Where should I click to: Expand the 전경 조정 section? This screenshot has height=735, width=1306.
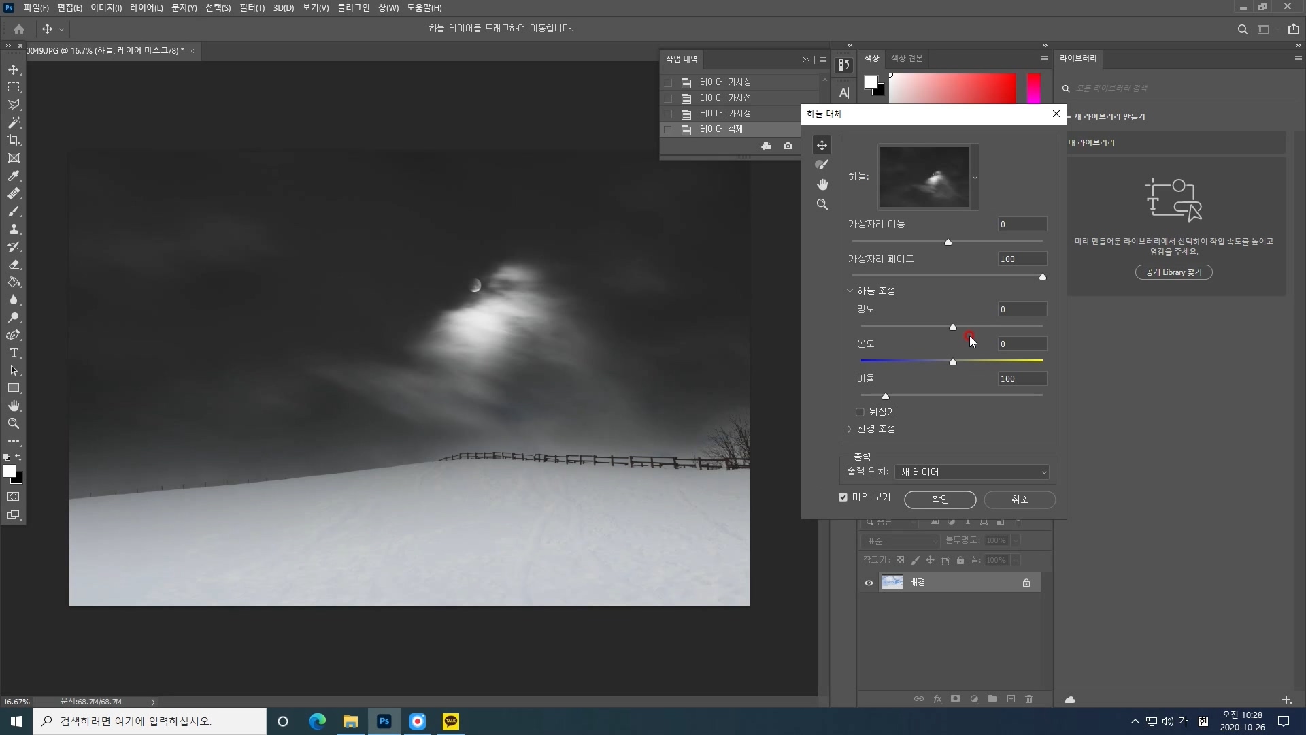[x=850, y=429]
